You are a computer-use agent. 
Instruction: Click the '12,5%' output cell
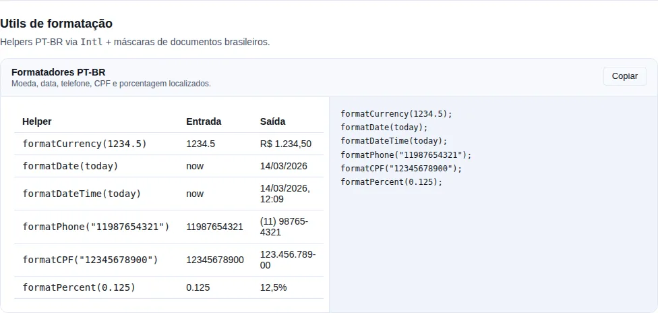[274, 287]
